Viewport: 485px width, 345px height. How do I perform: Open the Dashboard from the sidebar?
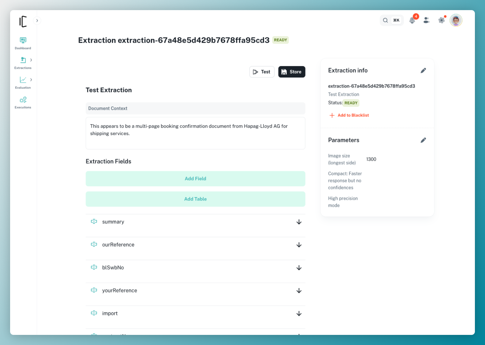coord(23,43)
